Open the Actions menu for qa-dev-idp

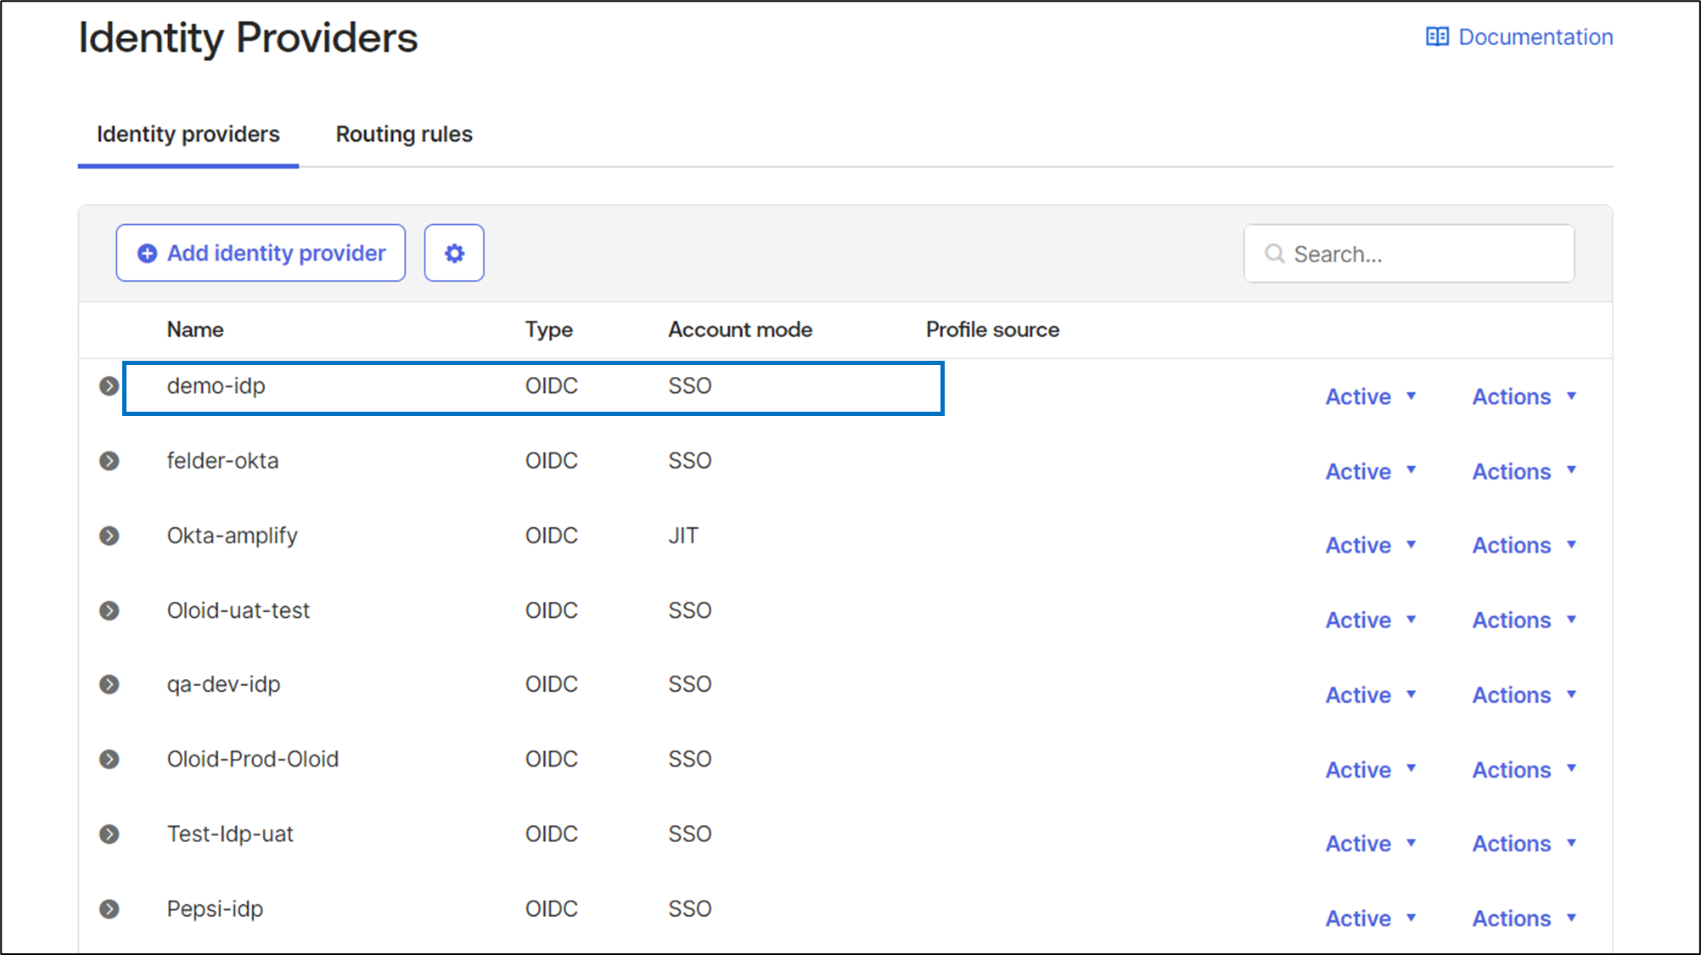[x=1524, y=694]
